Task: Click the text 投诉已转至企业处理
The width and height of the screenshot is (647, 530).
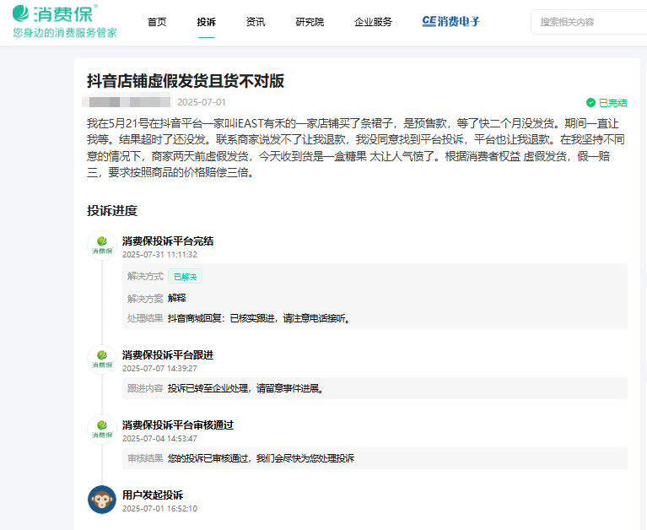Action: 208,388
